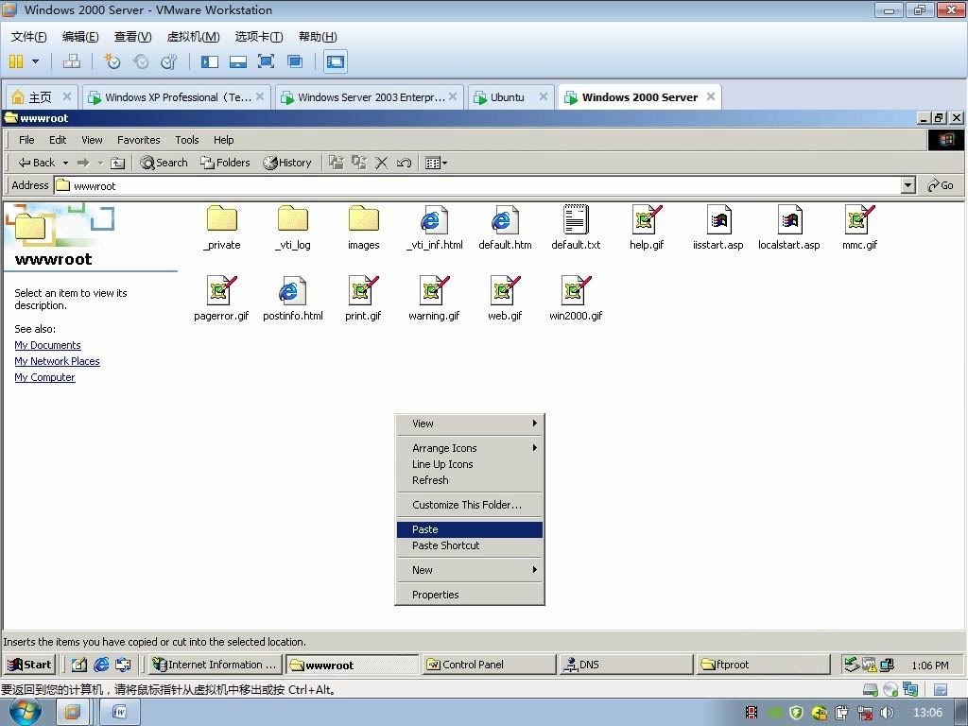Open the Tools menu in Explorer

coord(186,140)
